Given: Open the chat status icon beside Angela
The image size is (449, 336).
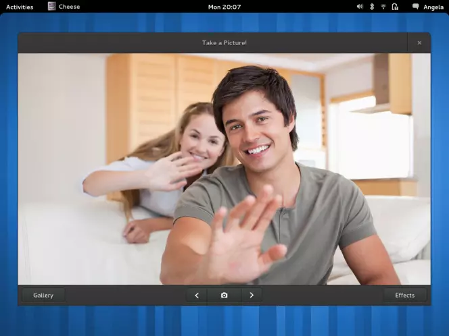Looking at the screenshot, I should pos(415,7).
